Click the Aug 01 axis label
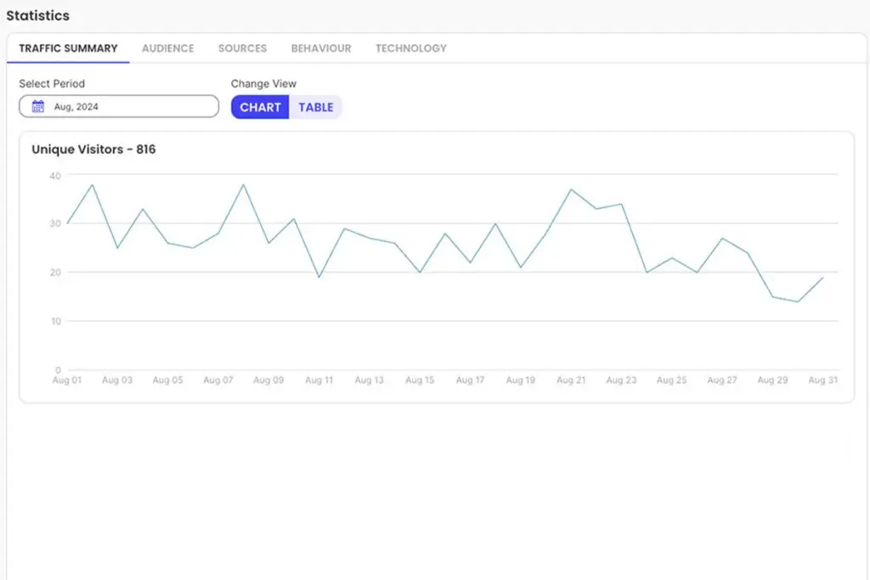This screenshot has height=580, width=870. 67,380
